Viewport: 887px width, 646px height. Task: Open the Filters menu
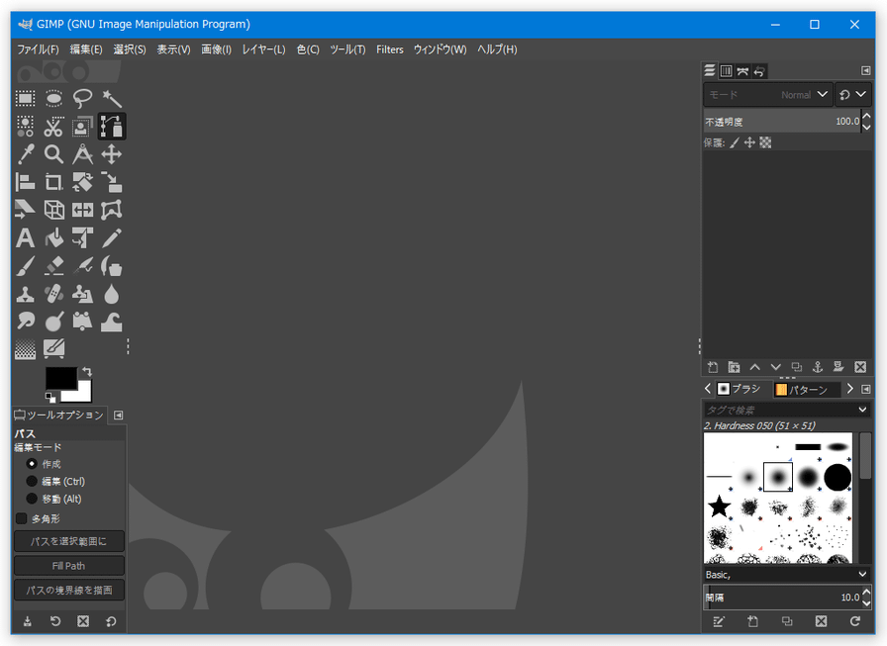tap(390, 49)
